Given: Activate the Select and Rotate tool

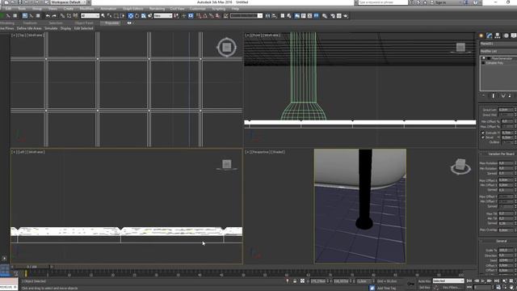Looking at the screenshot, I should (137, 16).
